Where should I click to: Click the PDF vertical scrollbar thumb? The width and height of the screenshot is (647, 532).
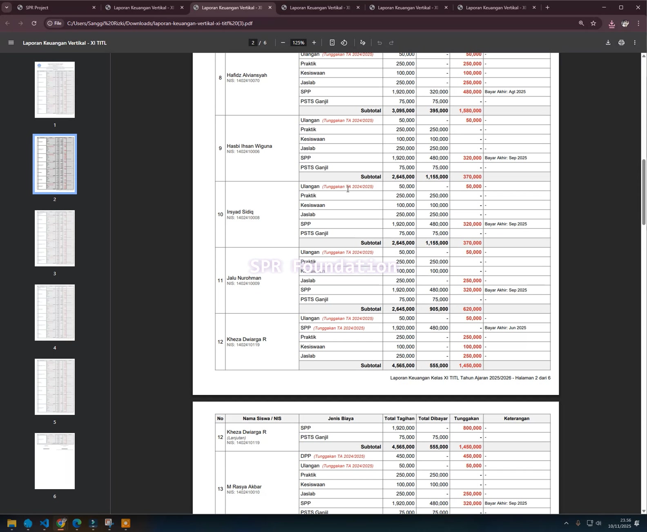click(644, 192)
